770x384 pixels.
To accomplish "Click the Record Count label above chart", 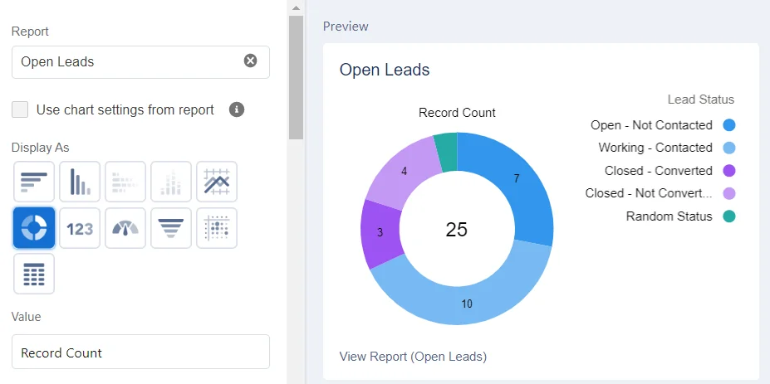I will point(457,113).
